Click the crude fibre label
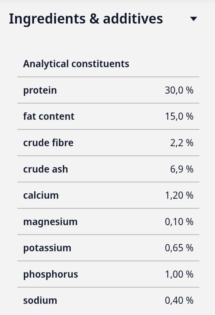215x315 pixels. point(48,143)
